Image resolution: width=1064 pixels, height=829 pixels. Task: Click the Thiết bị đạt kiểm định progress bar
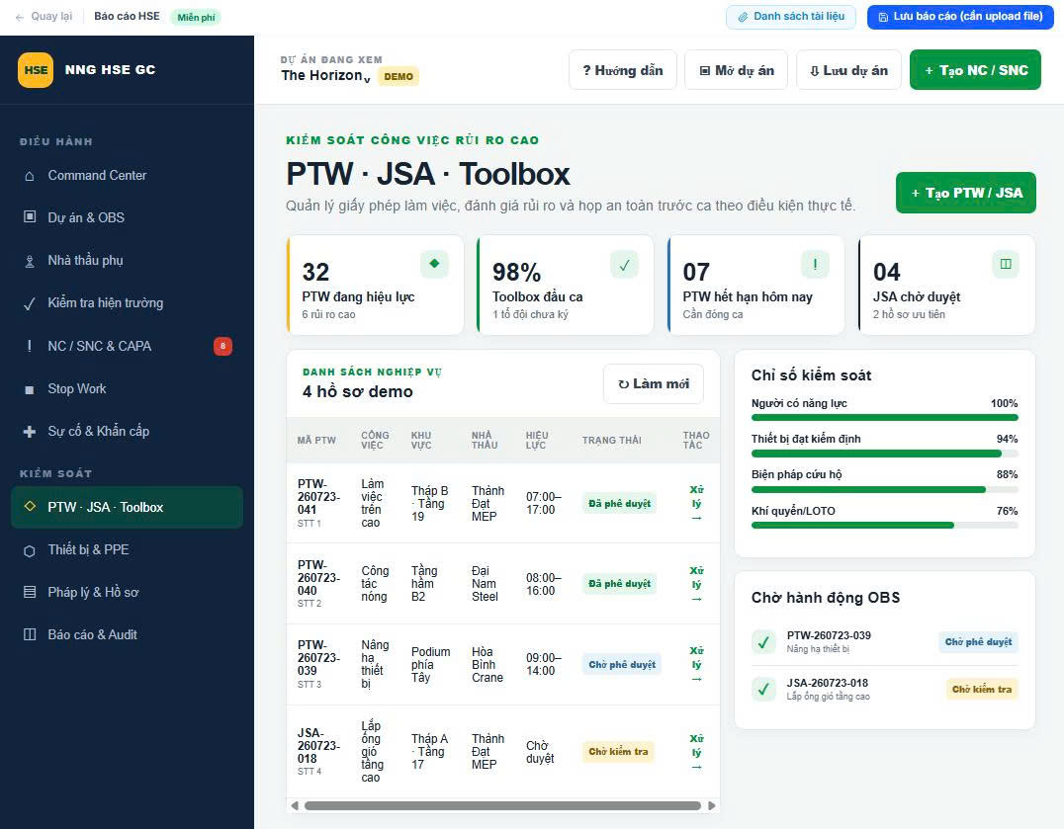pyautogui.click(x=884, y=454)
